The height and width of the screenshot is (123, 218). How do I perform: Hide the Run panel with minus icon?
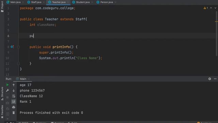pyautogui.click(x=215, y=79)
